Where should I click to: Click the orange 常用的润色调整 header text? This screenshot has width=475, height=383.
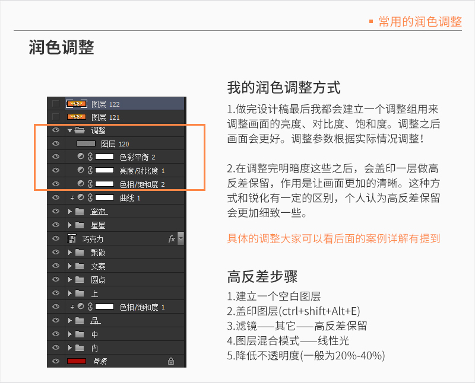pos(419,22)
